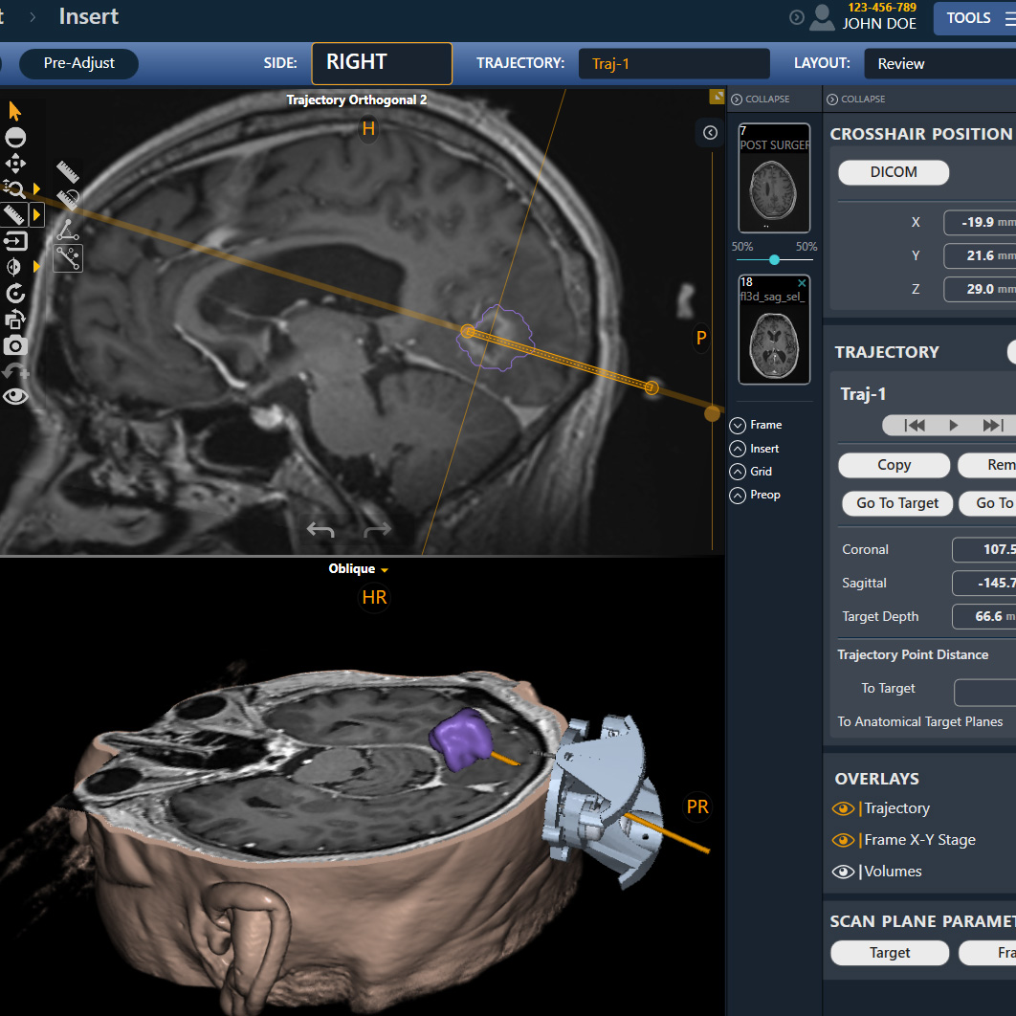Pick the ruler measurement tool

tap(15, 214)
